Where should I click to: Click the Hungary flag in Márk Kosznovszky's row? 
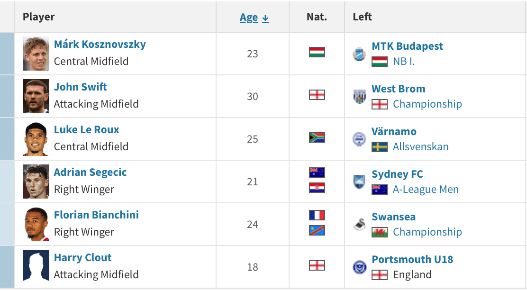tap(317, 52)
